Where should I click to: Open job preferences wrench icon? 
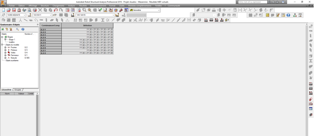point(121,10)
